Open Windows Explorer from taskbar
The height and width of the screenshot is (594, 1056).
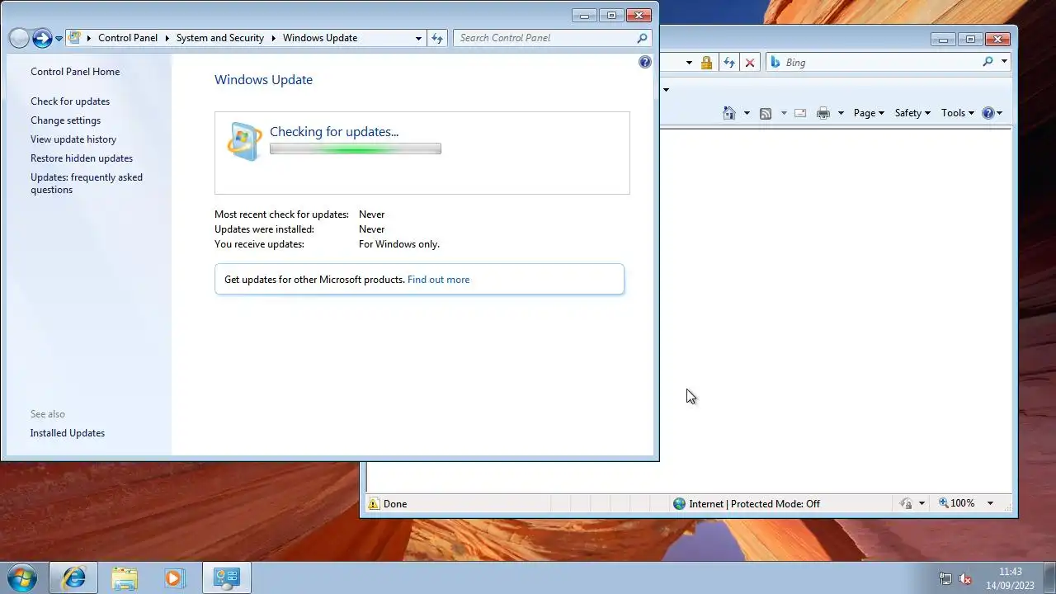[125, 577]
